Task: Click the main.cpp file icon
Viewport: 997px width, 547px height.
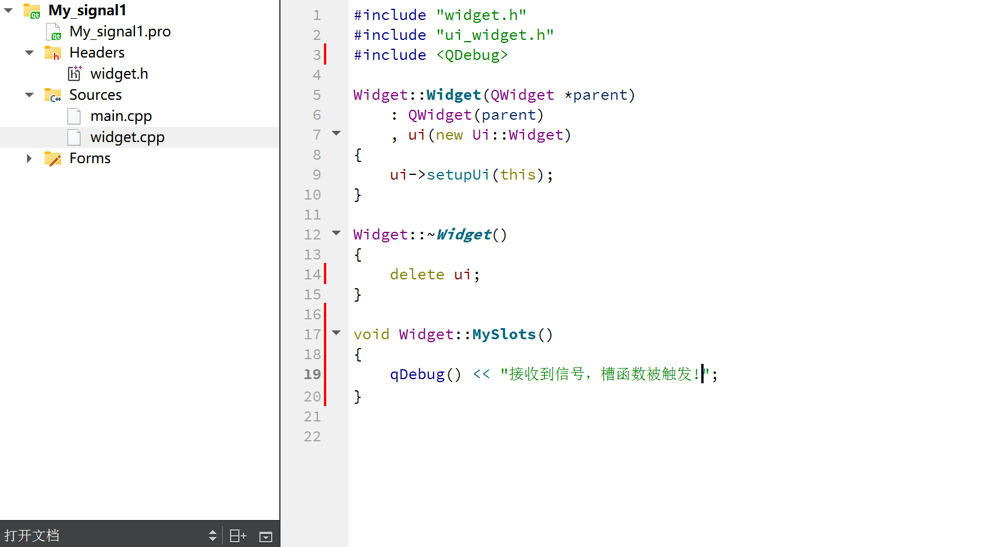Action: pyautogui.click(x=74, y=116)
